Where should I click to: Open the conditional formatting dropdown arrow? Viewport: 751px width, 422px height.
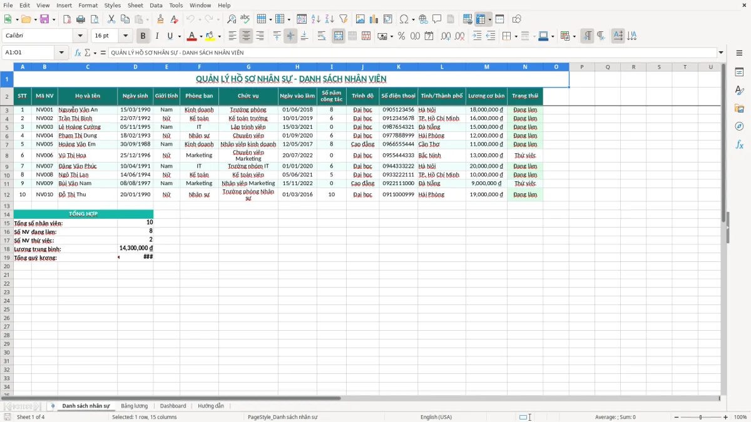point(574,36)
